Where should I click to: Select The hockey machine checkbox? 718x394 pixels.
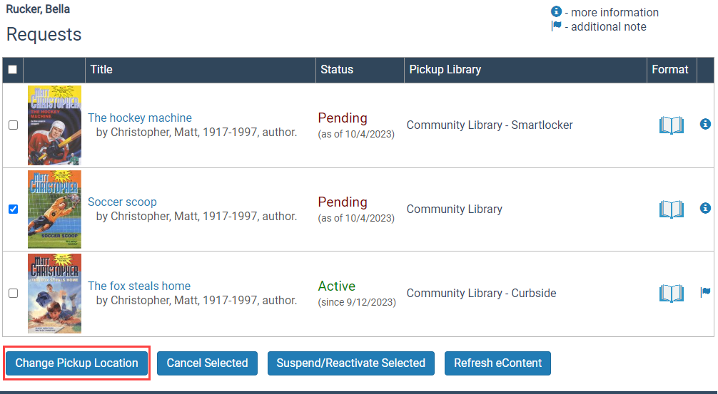[x=13, y=125]
